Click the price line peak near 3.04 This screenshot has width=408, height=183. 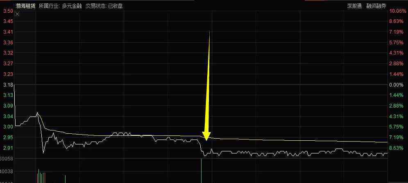point(37,112)
